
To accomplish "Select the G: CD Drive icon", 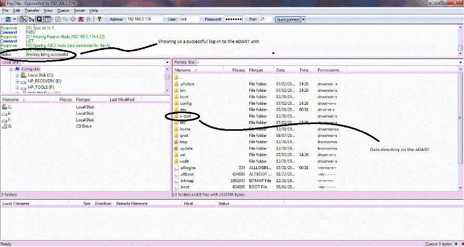I will tap(5, 126).
